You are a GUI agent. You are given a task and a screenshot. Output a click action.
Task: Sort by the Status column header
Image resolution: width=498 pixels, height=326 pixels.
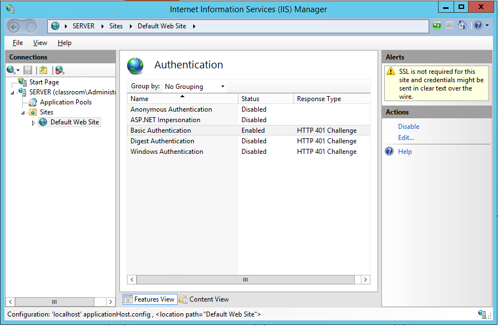click(266, 98)
